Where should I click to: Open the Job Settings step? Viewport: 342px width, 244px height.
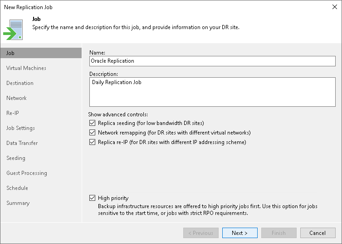(x=20, y=128)
